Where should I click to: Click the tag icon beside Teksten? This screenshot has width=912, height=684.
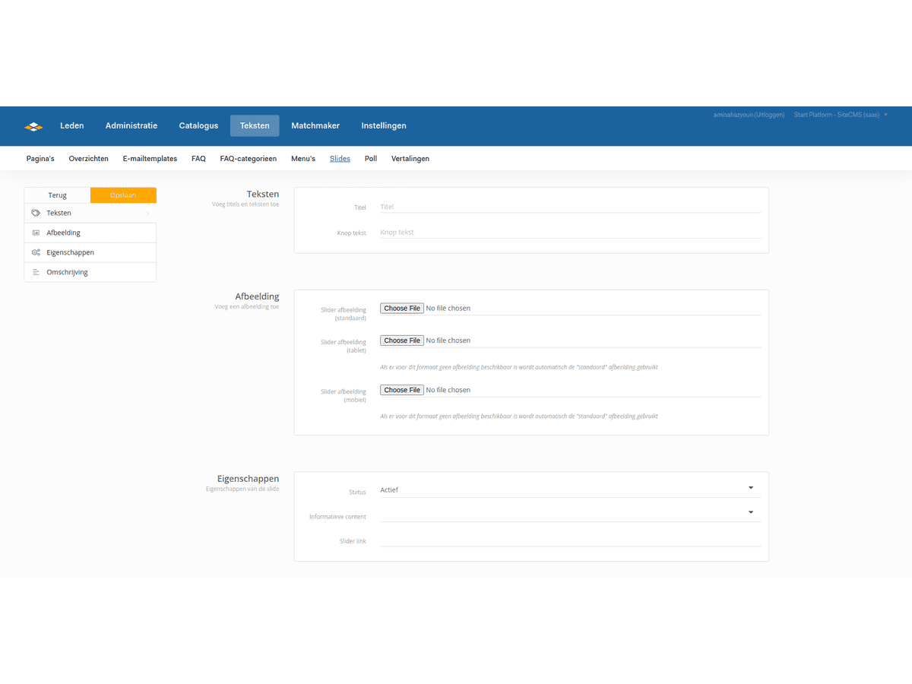point(36,214)
